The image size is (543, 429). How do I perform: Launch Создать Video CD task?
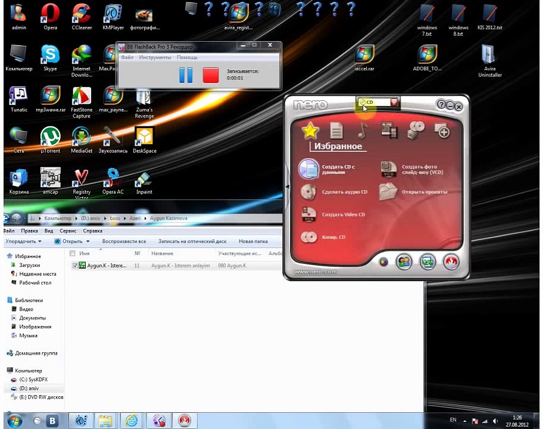333,214
